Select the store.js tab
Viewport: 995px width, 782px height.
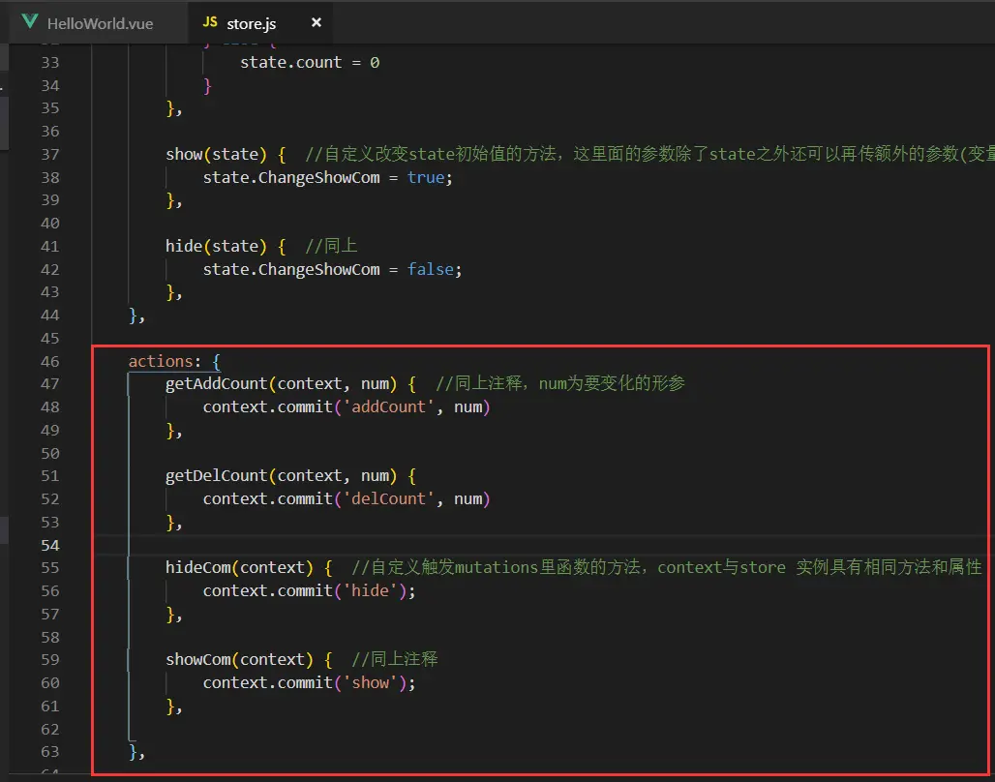252,23
